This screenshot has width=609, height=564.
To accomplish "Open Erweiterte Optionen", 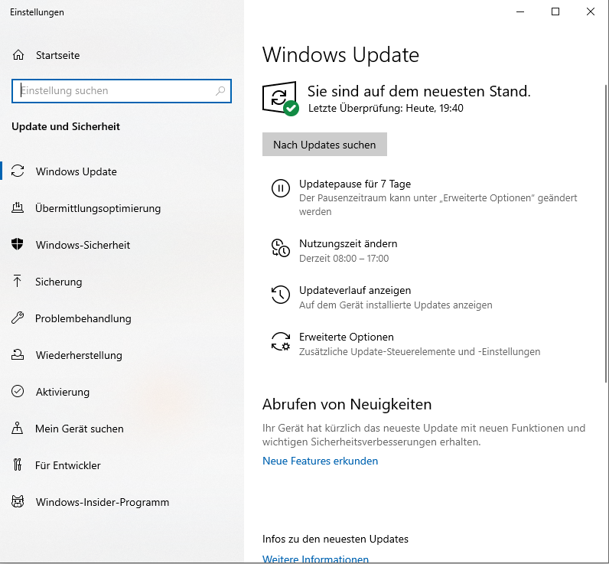I will 346,337.
